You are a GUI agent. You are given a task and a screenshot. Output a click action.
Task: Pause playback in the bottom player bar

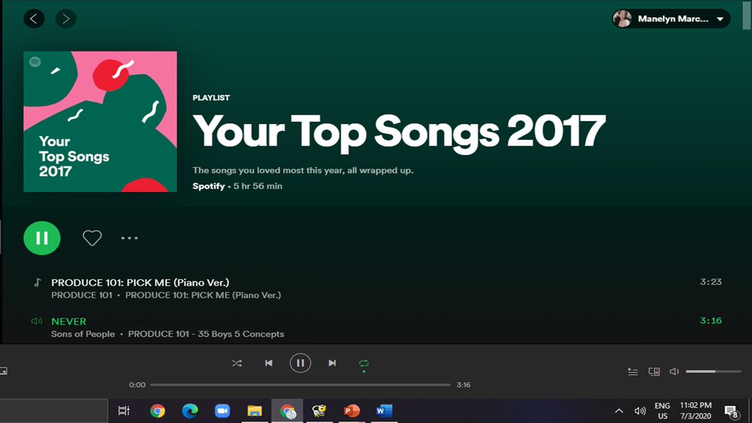pyautogui.click(x=300, y=363)
